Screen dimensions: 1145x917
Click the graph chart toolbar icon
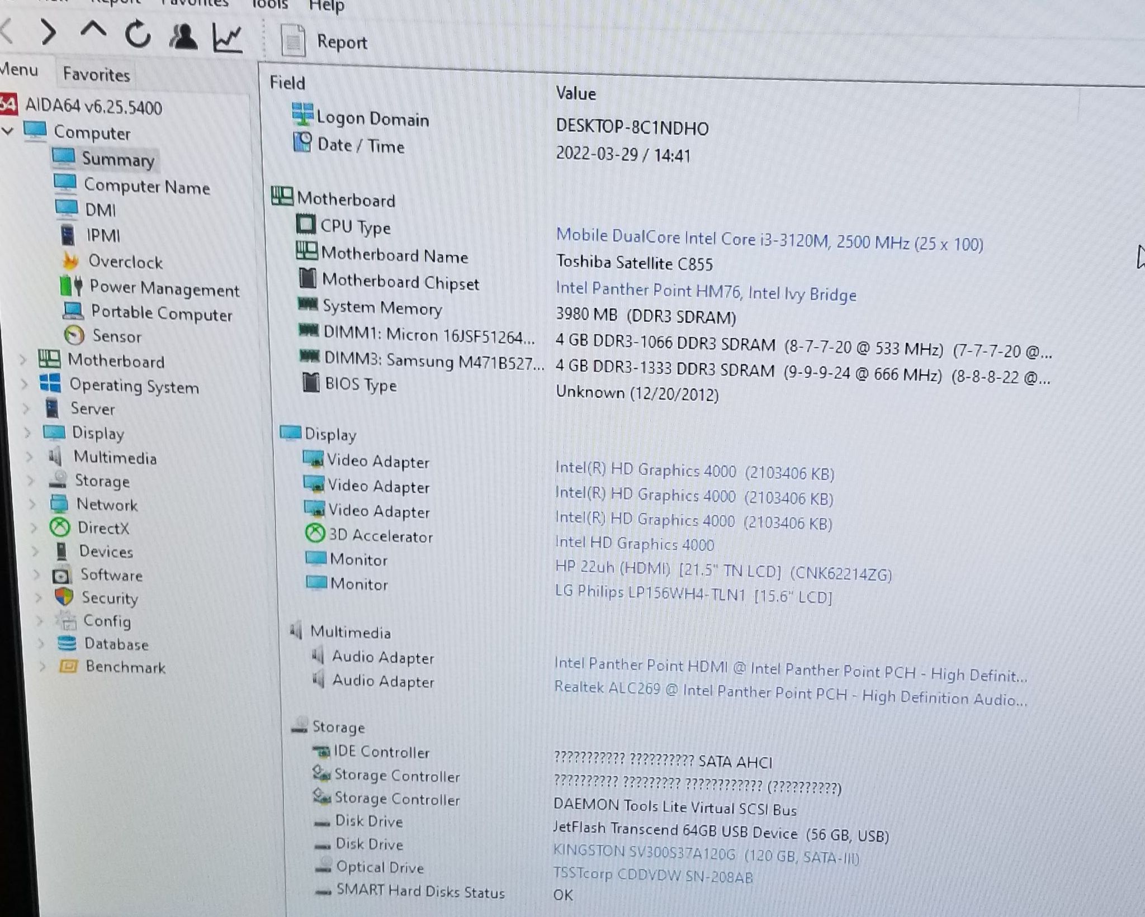click(227, 39)
